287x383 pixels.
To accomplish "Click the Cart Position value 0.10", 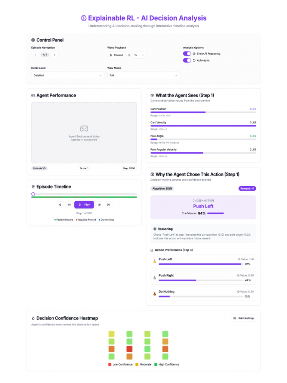I will coord(253,109).
